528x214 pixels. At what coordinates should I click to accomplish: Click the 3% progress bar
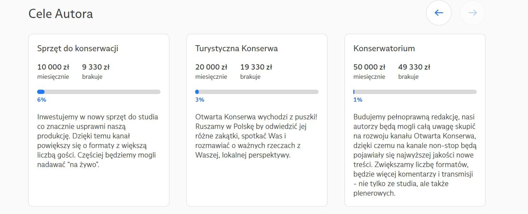pyautogui.click(x=257, y=92)
